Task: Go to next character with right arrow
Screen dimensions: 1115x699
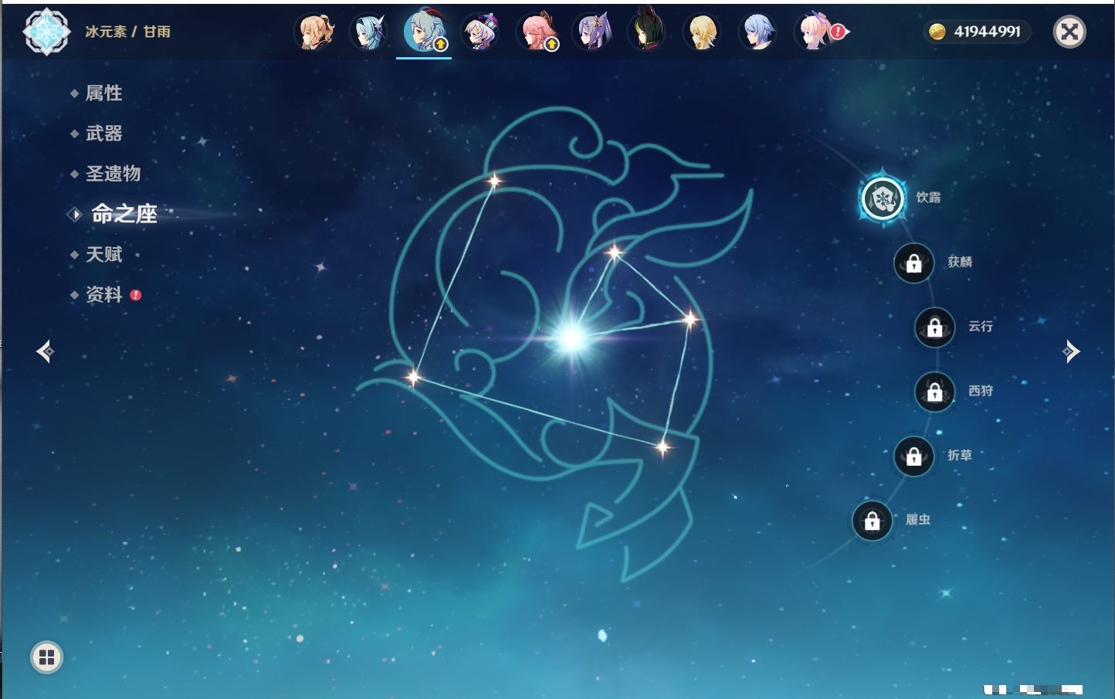Action: click(1071, 351)
